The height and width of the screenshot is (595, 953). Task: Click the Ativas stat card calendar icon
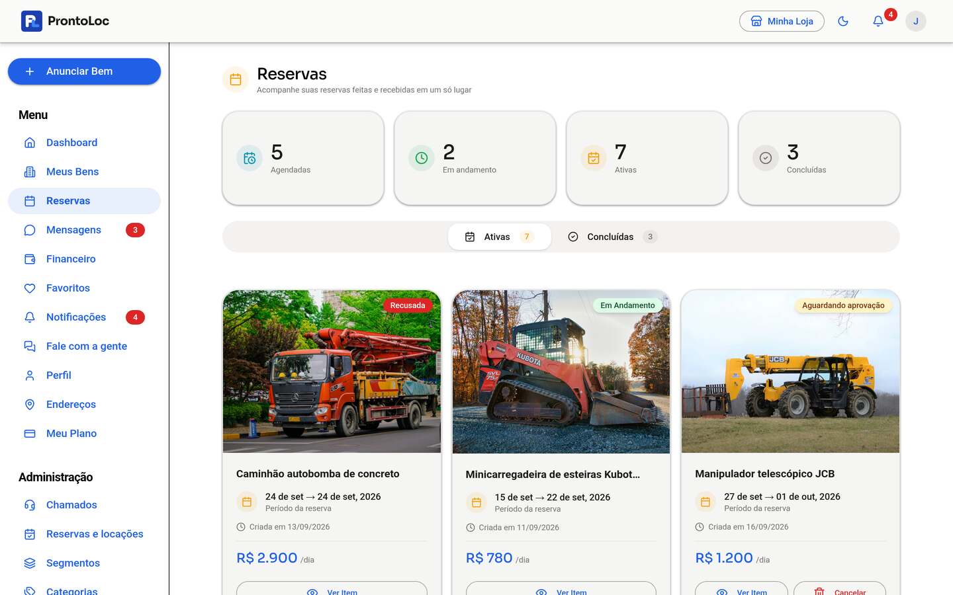pos(594,158)
